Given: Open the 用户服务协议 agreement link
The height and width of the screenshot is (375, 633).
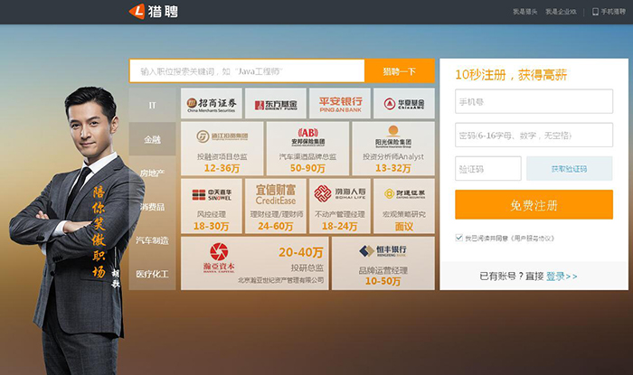Looking at the screenshot, I should coord(533,239).
